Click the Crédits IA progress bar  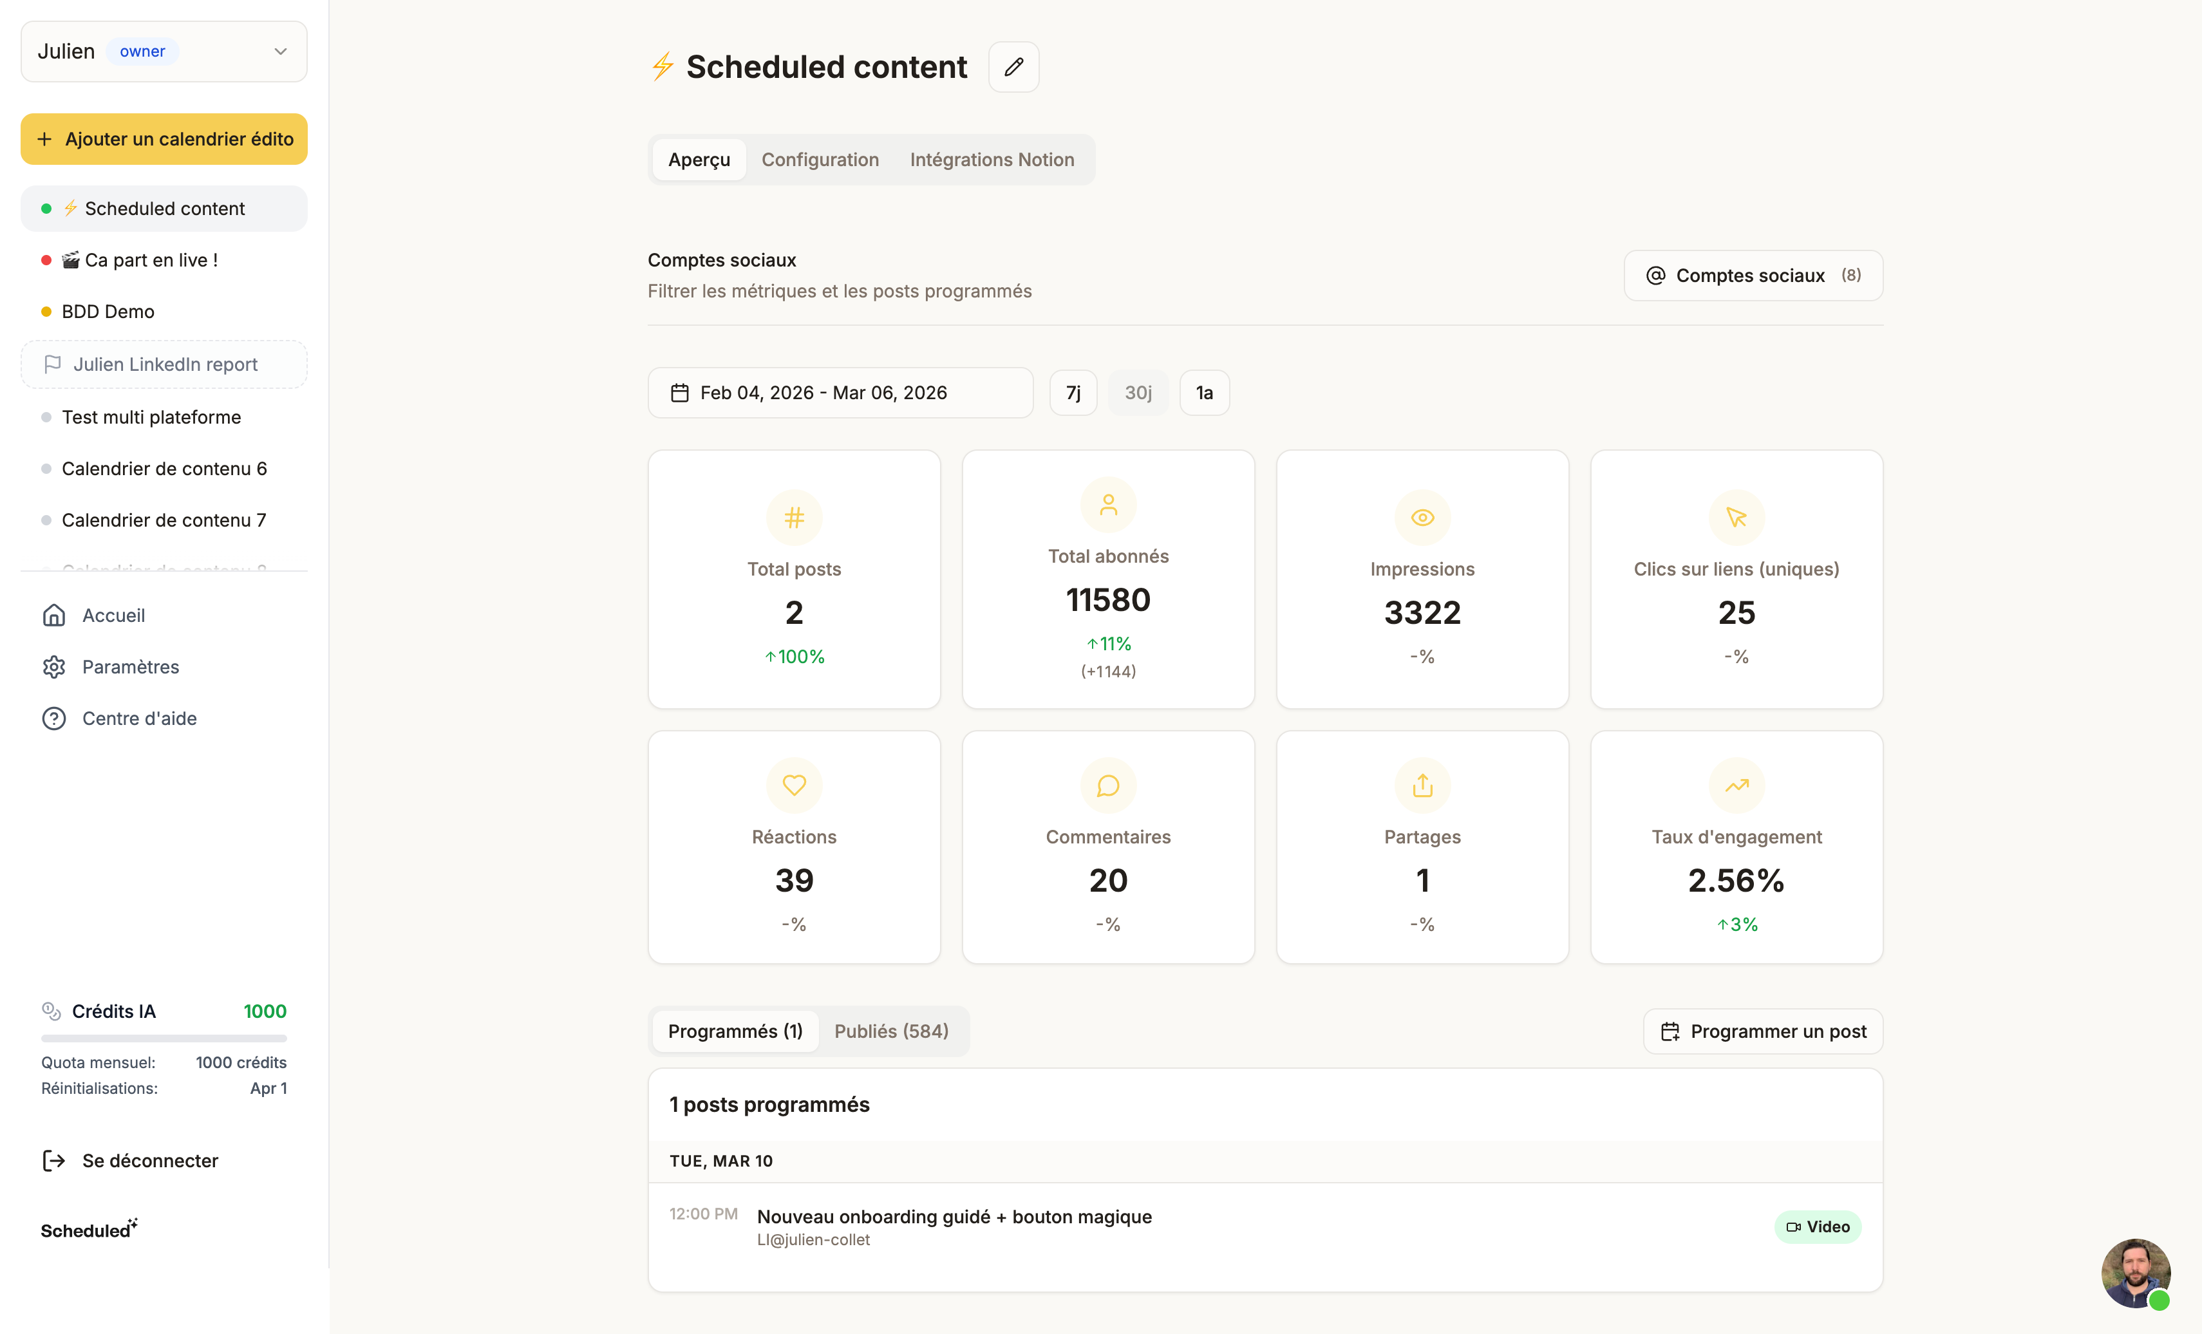(x=164, y=1038)
